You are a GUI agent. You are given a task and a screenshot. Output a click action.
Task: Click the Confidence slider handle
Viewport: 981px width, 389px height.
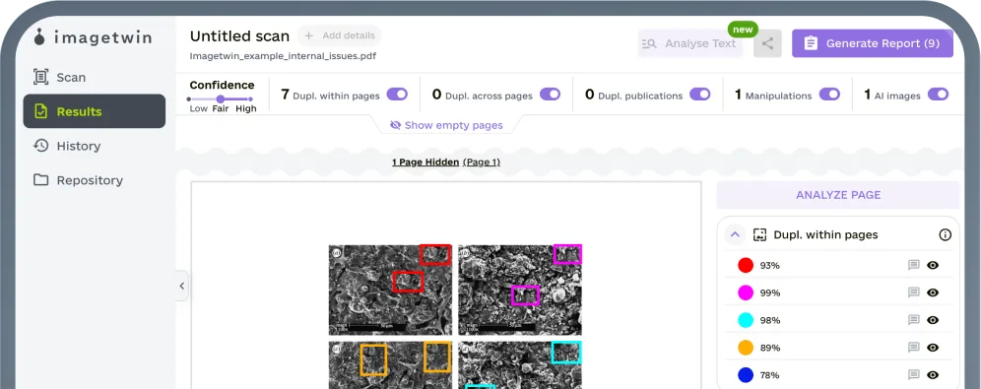[x=221, y=98]
